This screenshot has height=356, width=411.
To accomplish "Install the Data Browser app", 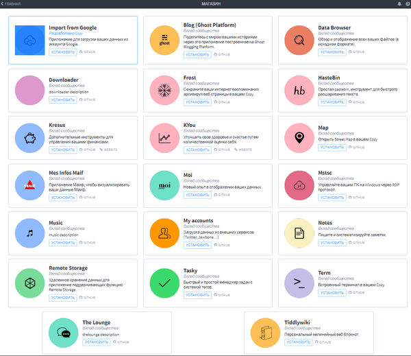I will (x=332, y=52).
